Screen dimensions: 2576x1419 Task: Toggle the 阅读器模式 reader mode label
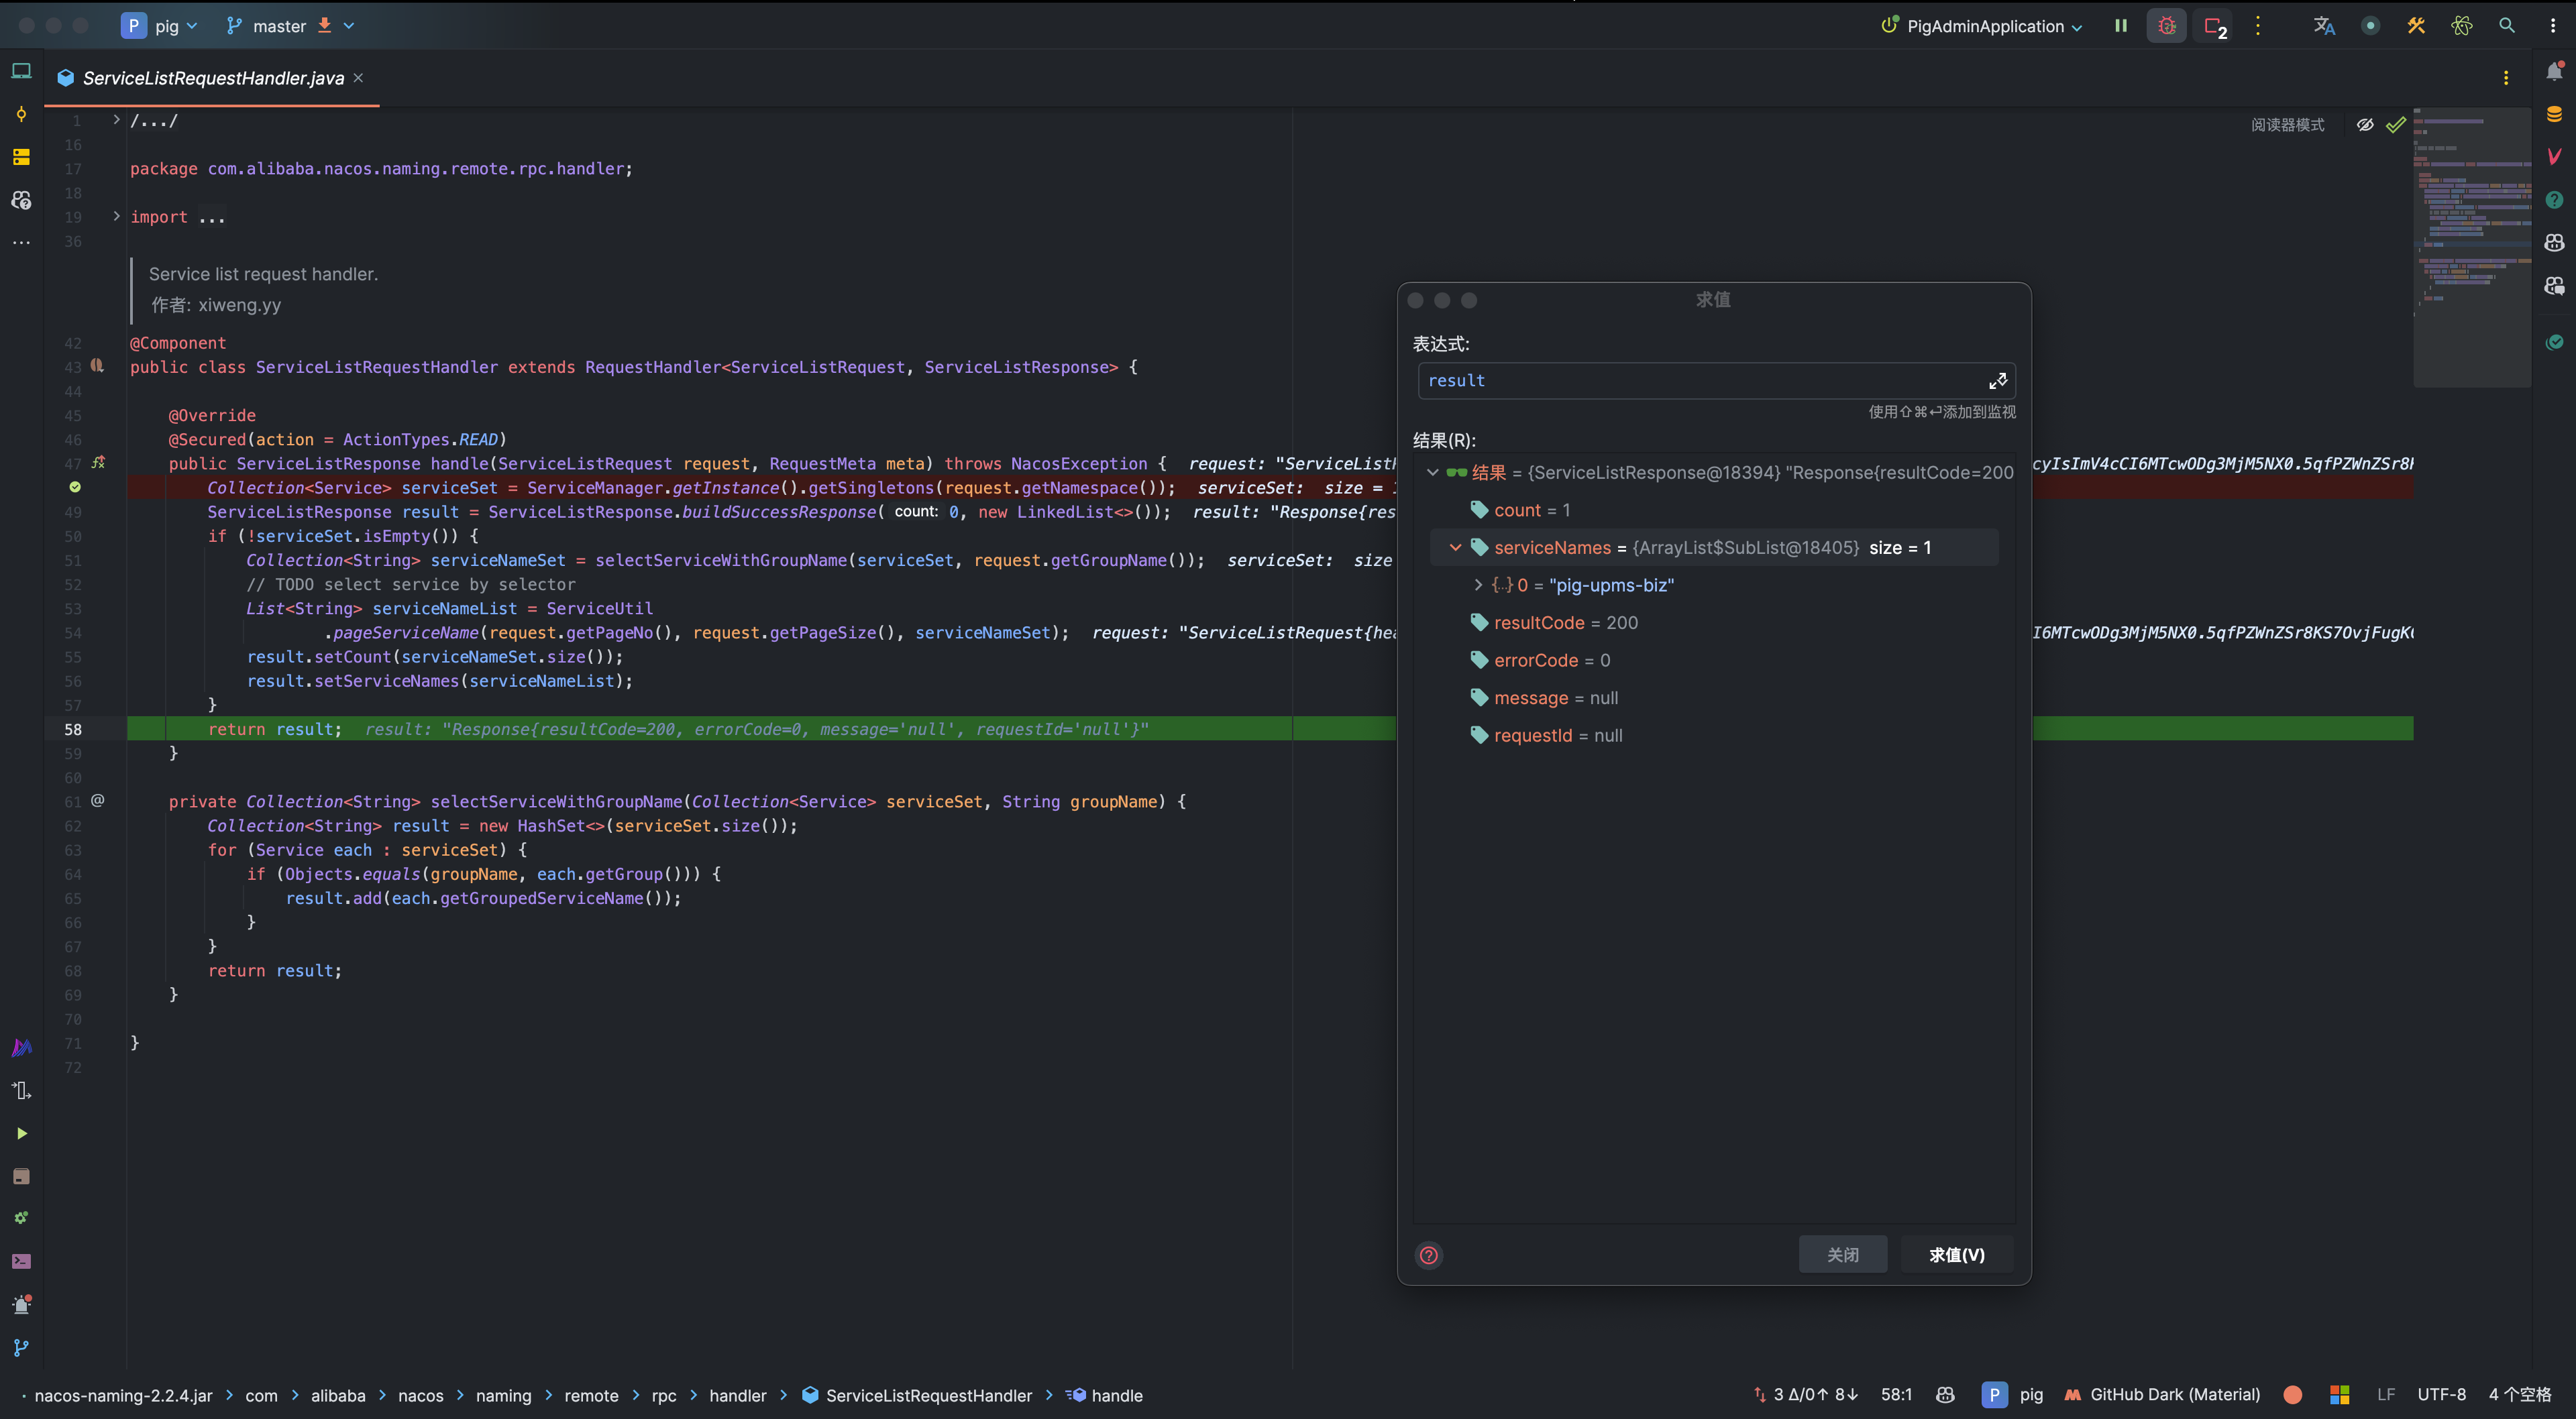[x=2287, y=125]
